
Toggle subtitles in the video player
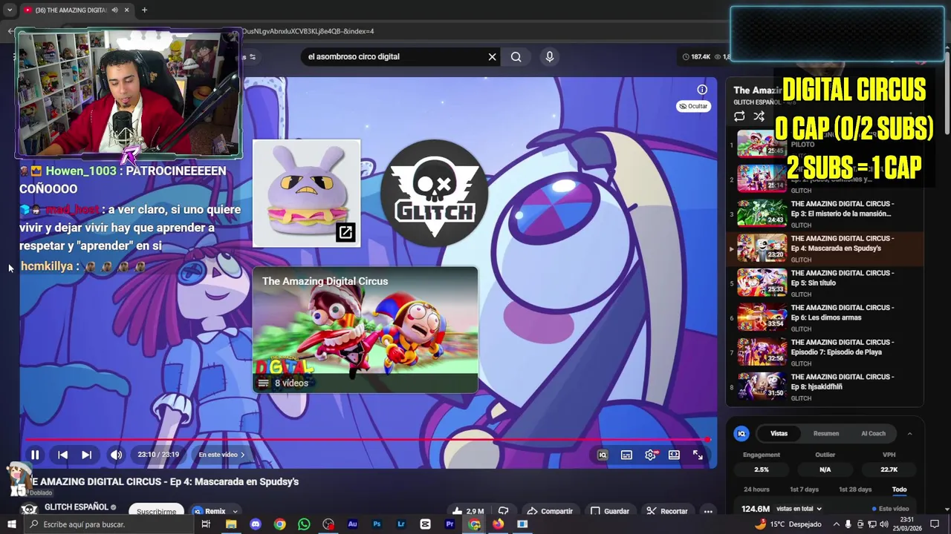(x=626, y=455)
